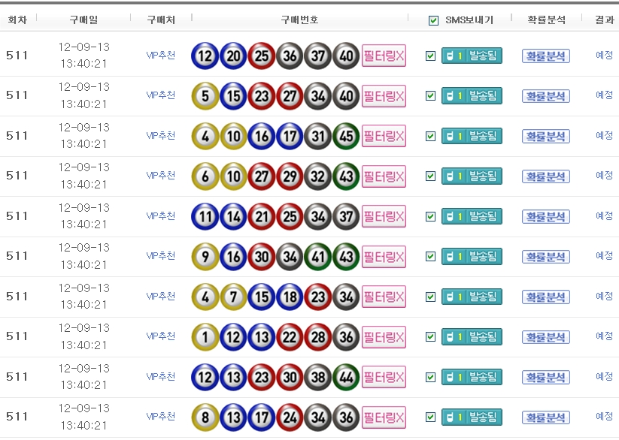Click 확률분석 button in row starting with 12, 20
Screen dimensions: 619x440
pos(545,56)
